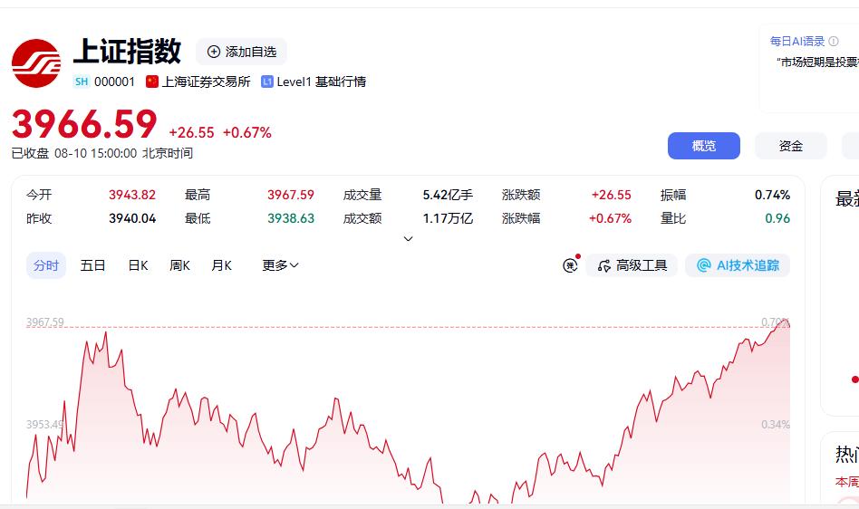The width and height of the screenshot is (859, 509).
Task: Click the SH market badge icon
Action: [82, 82]
